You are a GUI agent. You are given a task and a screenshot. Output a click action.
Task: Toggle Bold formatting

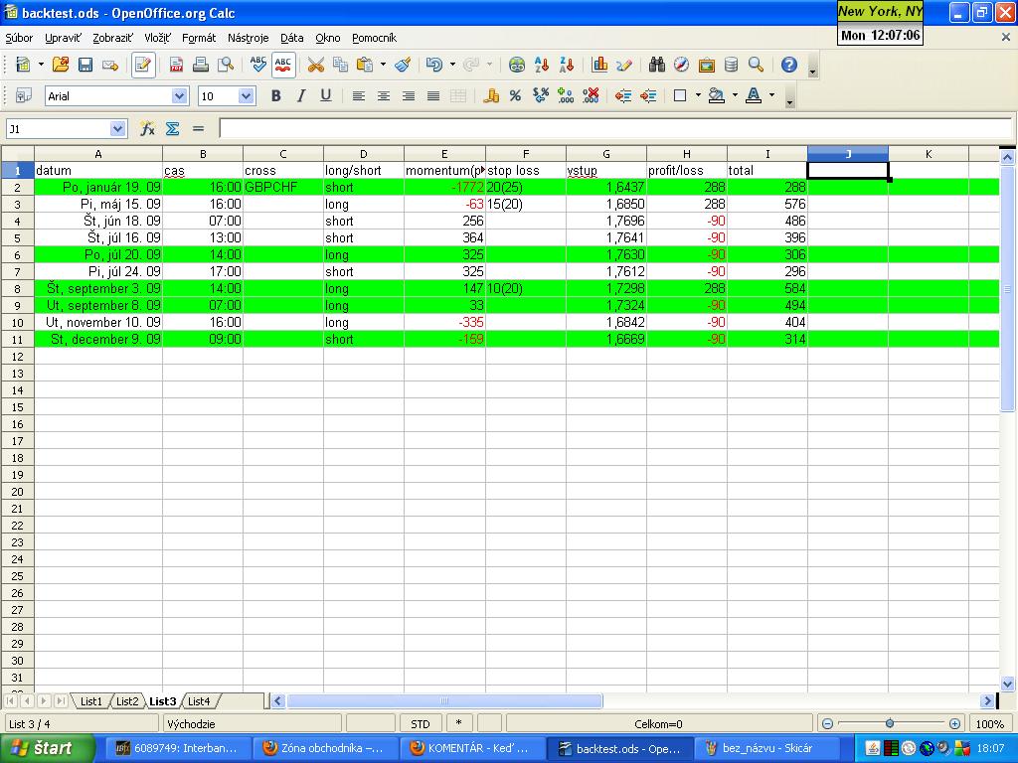click(275, 95)
